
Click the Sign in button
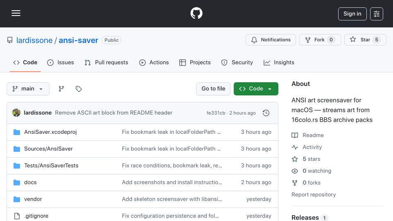[352, 14]
